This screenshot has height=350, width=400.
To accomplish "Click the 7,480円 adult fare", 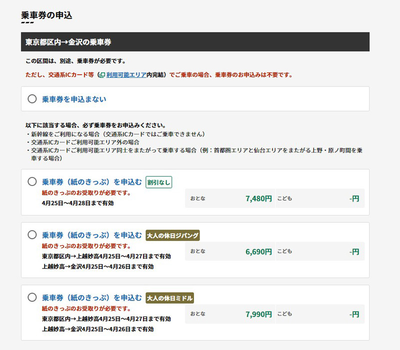I will (258, 198).
